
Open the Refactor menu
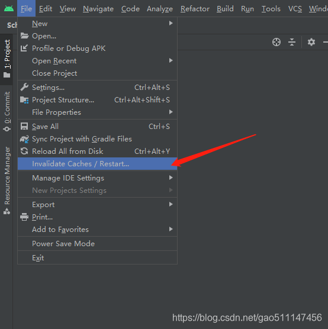click(x=195, y=9)
